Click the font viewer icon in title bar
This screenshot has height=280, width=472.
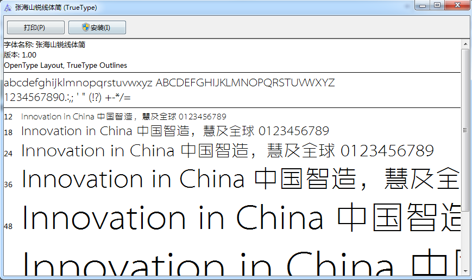(8, 8)
